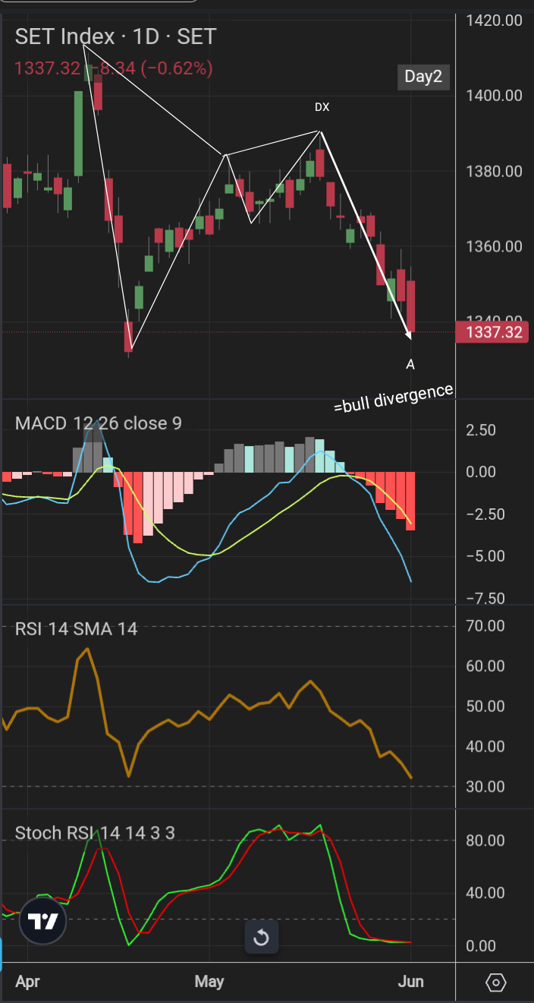
Task: Click the '=bull divergence' text annotation
Action: pyautogui.click(x=393, y=398)
